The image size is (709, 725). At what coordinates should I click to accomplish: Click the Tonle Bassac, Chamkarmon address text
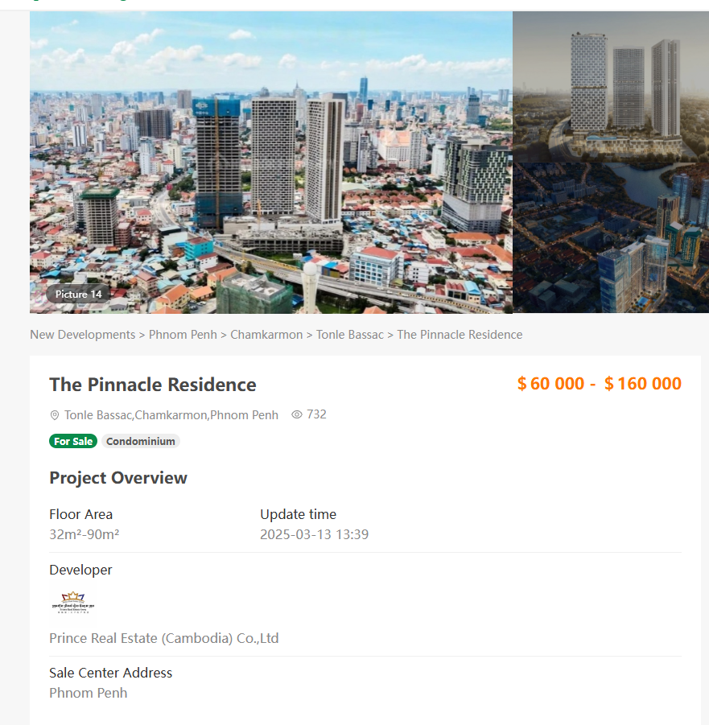coord(171,415)
